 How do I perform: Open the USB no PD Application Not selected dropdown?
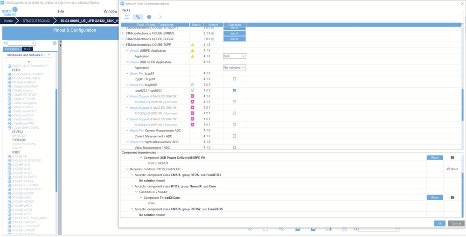coord(234,68)
